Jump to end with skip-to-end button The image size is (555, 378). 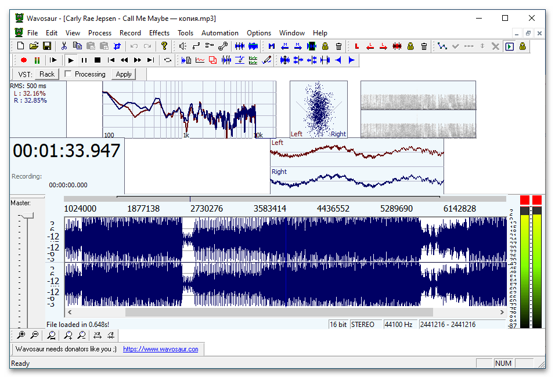coord(151,60)
